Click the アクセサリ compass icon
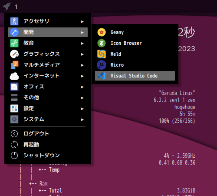 coord(14,21)
